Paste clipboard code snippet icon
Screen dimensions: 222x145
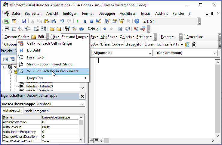click(x=187, y=45)
